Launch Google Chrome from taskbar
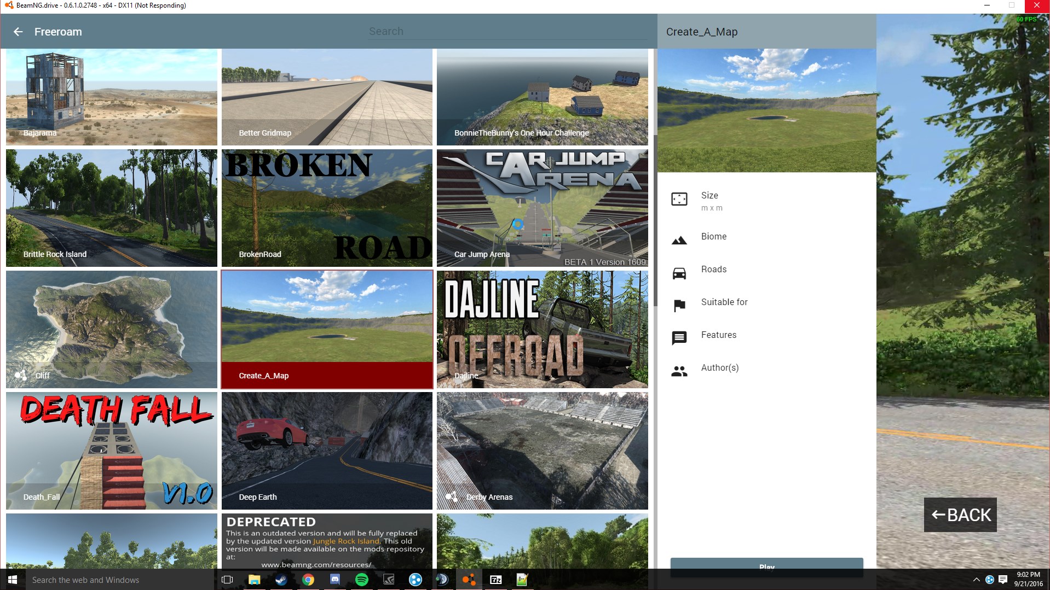 [x=308, y=580]
